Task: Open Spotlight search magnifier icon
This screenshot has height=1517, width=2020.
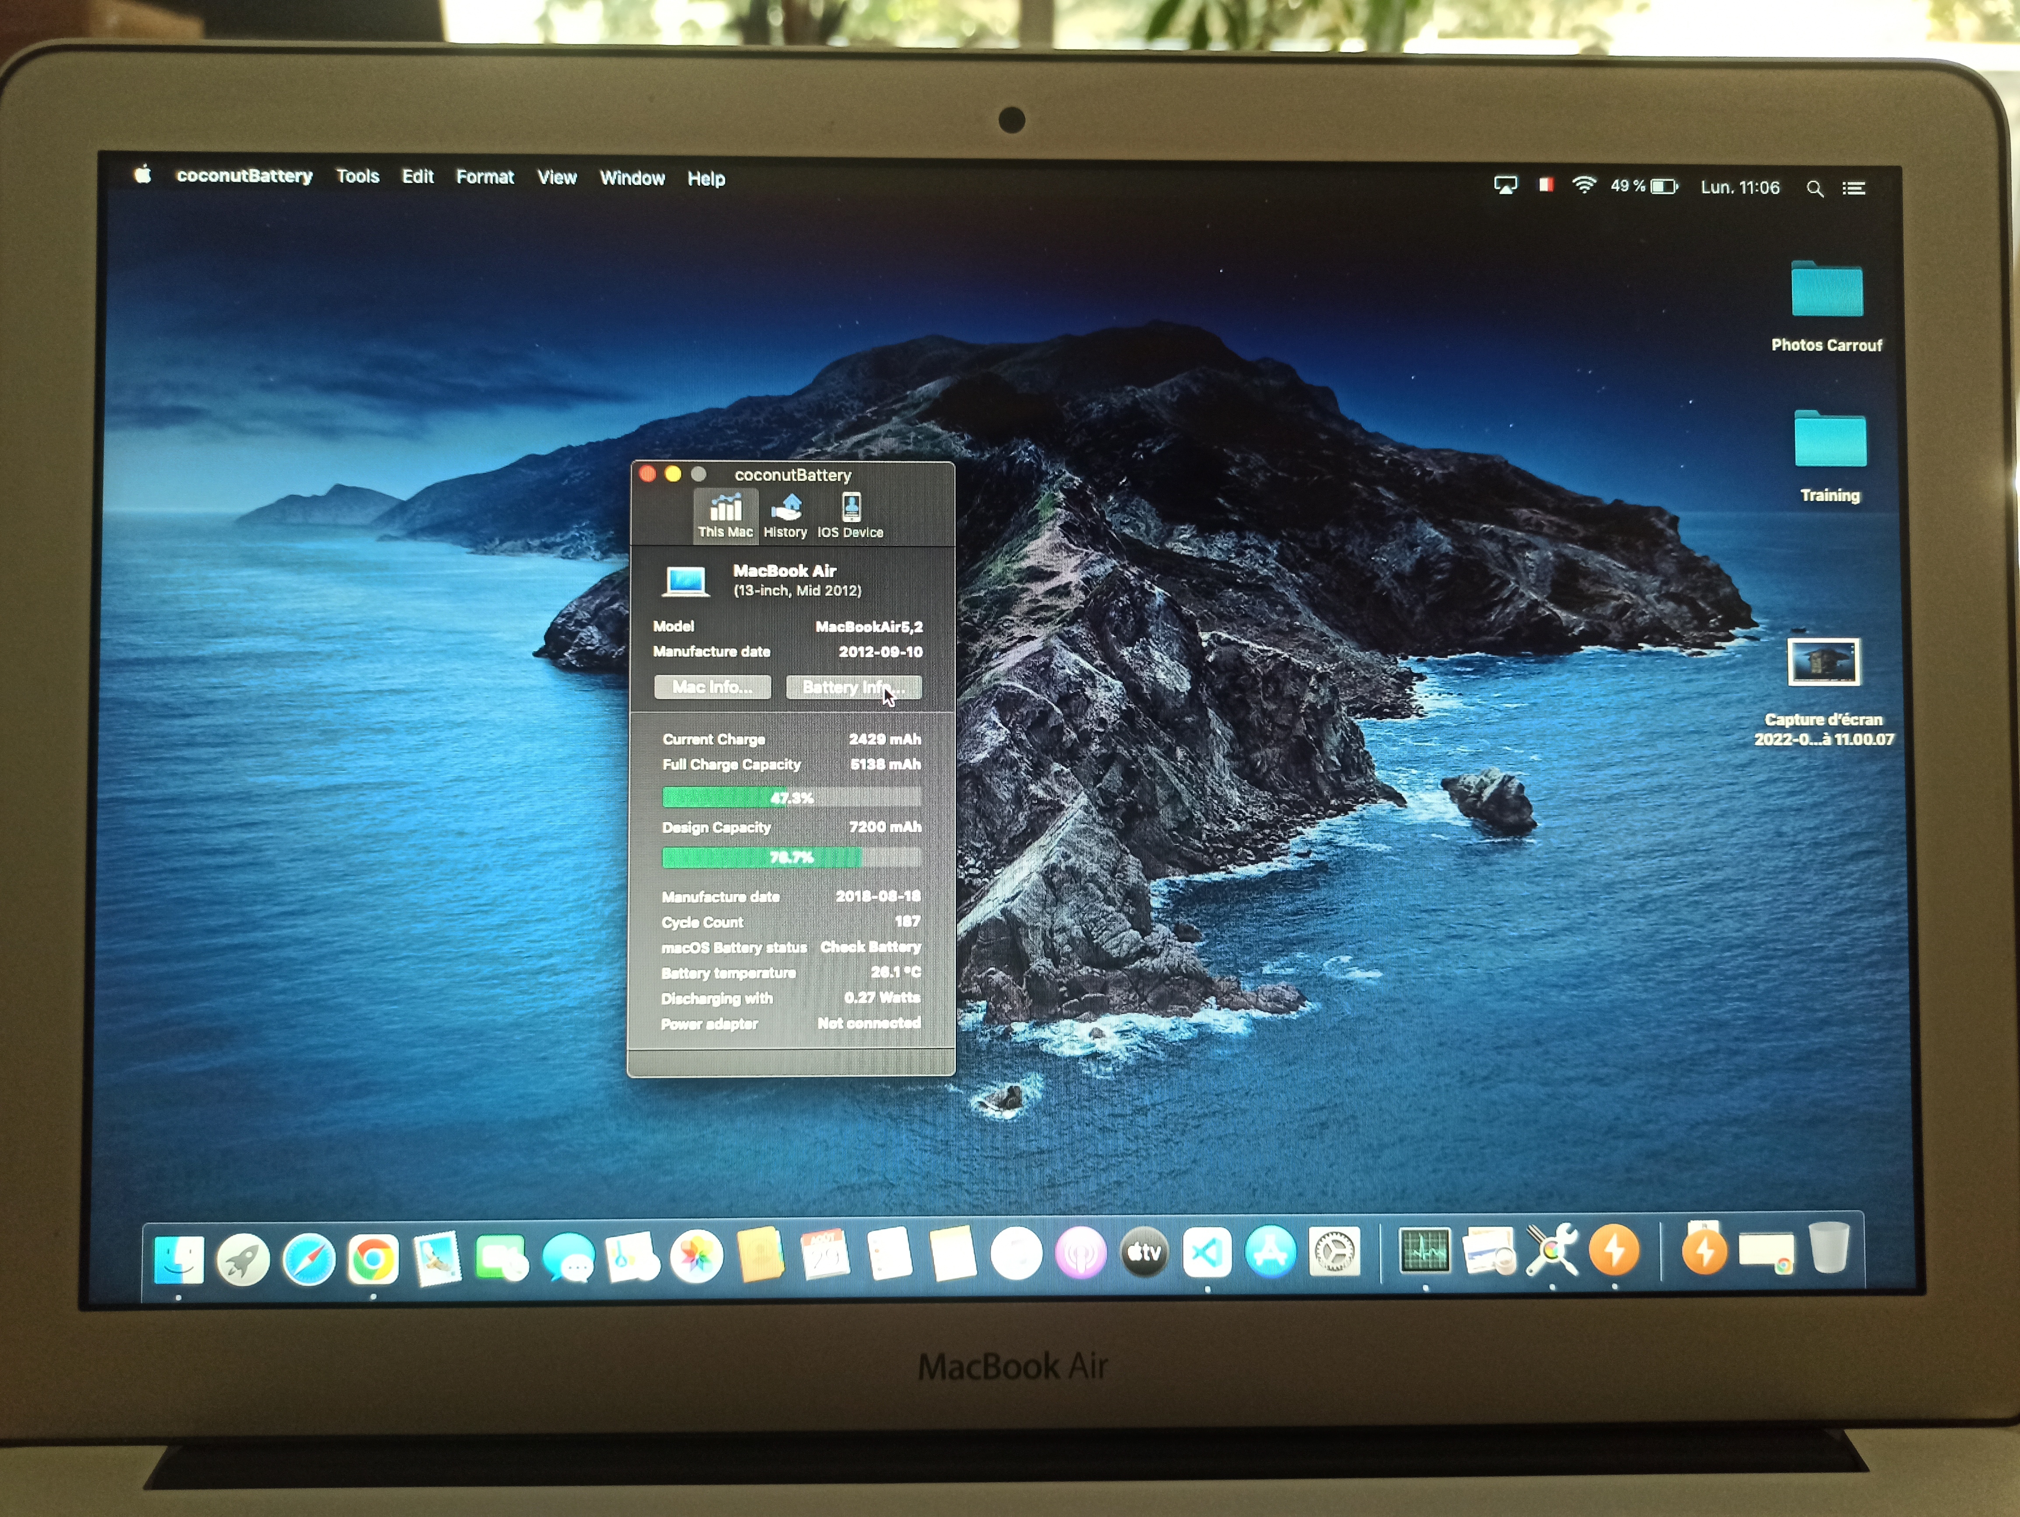Action: pos(1815,188)
